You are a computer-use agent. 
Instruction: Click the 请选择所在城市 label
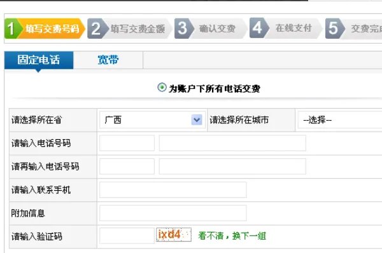pyautogui.click(x=239, y=120)
